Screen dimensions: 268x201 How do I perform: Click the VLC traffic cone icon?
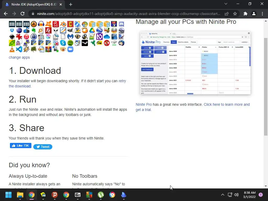click(12, 49)
